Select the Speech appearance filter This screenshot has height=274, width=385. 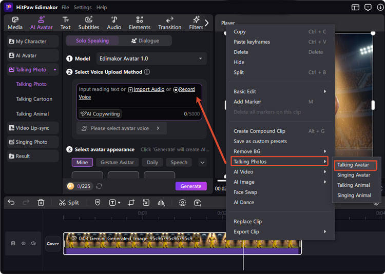pos(179,162)
